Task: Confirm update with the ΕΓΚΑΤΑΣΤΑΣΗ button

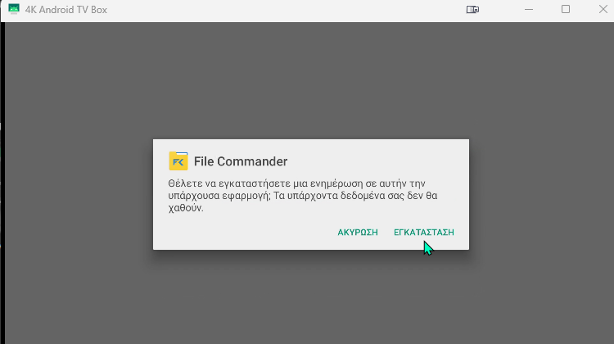Action: pyautogui.click(x=424, y=233)
